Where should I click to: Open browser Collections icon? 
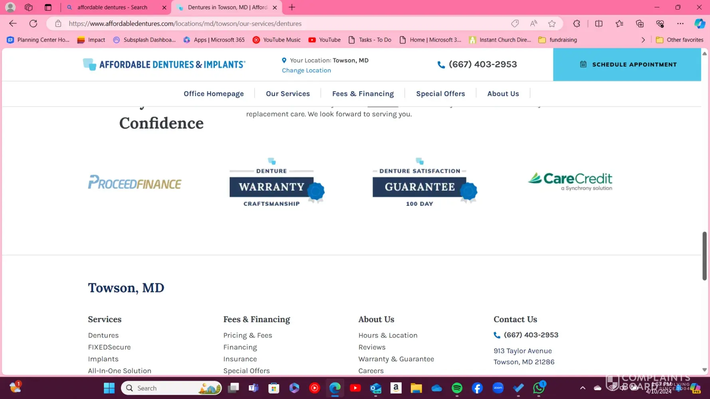(640, 24)
